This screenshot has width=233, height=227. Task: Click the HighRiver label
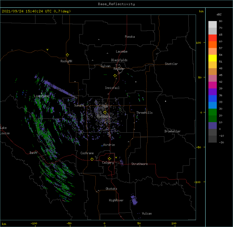(x=116, y=200)
